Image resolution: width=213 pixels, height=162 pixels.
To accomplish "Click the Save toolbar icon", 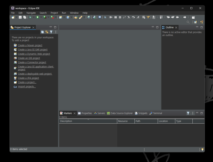I will [20, 17].
